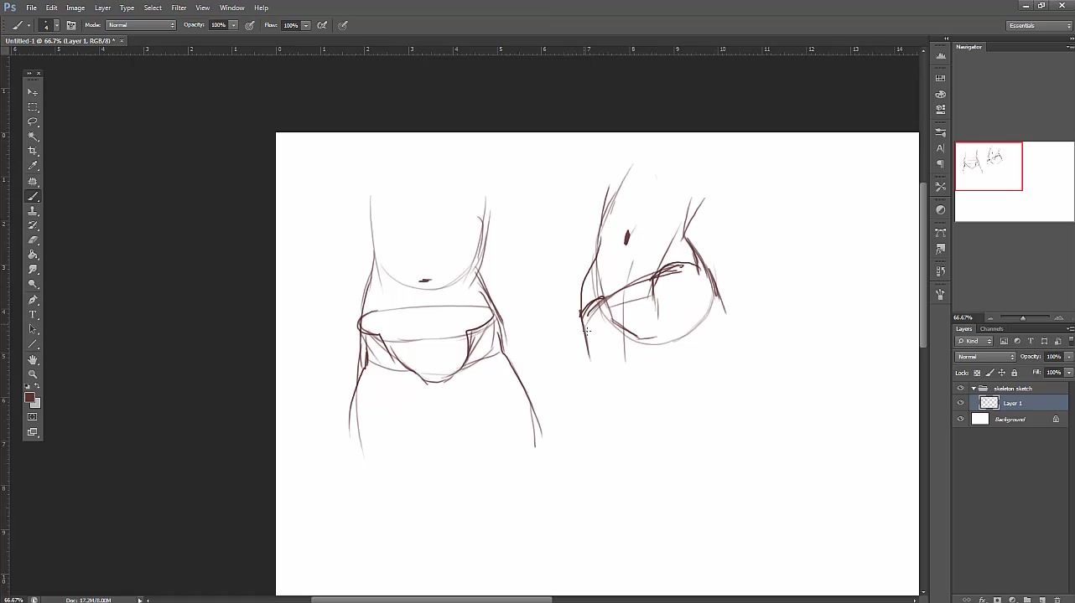Select the Type tool
Image resolution: width=1075 pixels, height=603 pixels.
click(33, 315)
